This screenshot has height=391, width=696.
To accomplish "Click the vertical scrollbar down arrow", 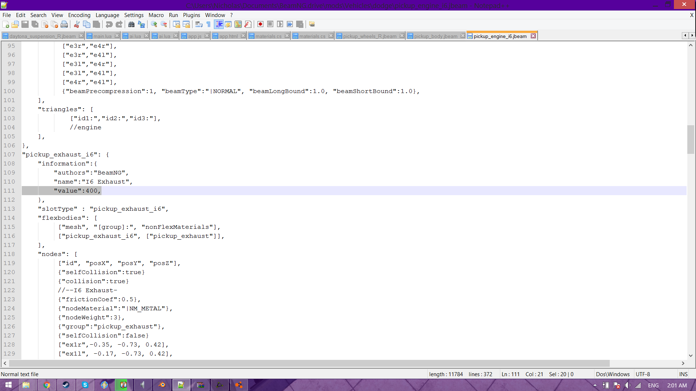I will tap(691, 356).
